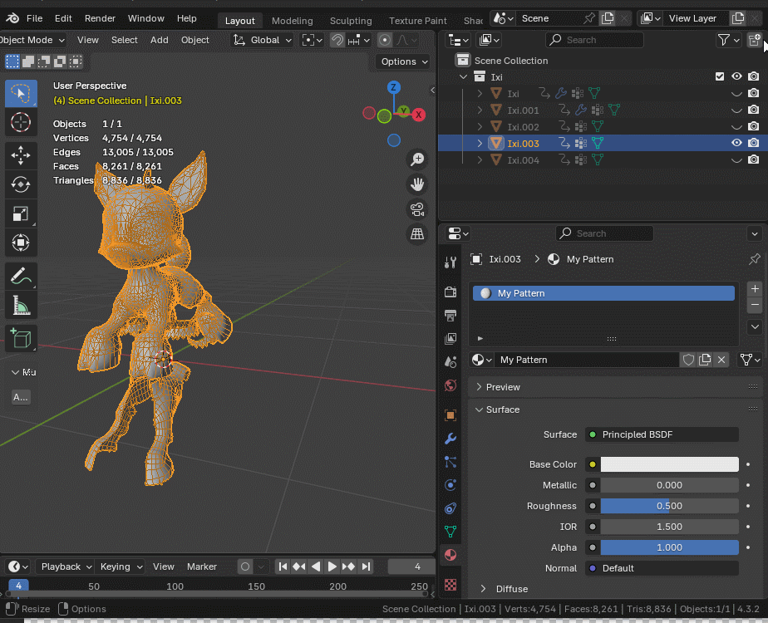768x623 pixels.
Task: Open the Tool properties tab
Action: (450, 262)
